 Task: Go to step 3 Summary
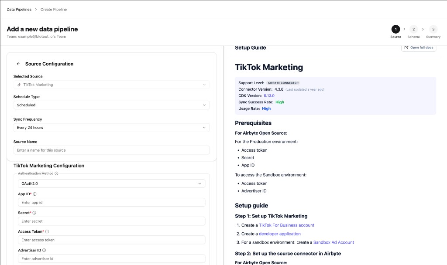coord(433,29)
